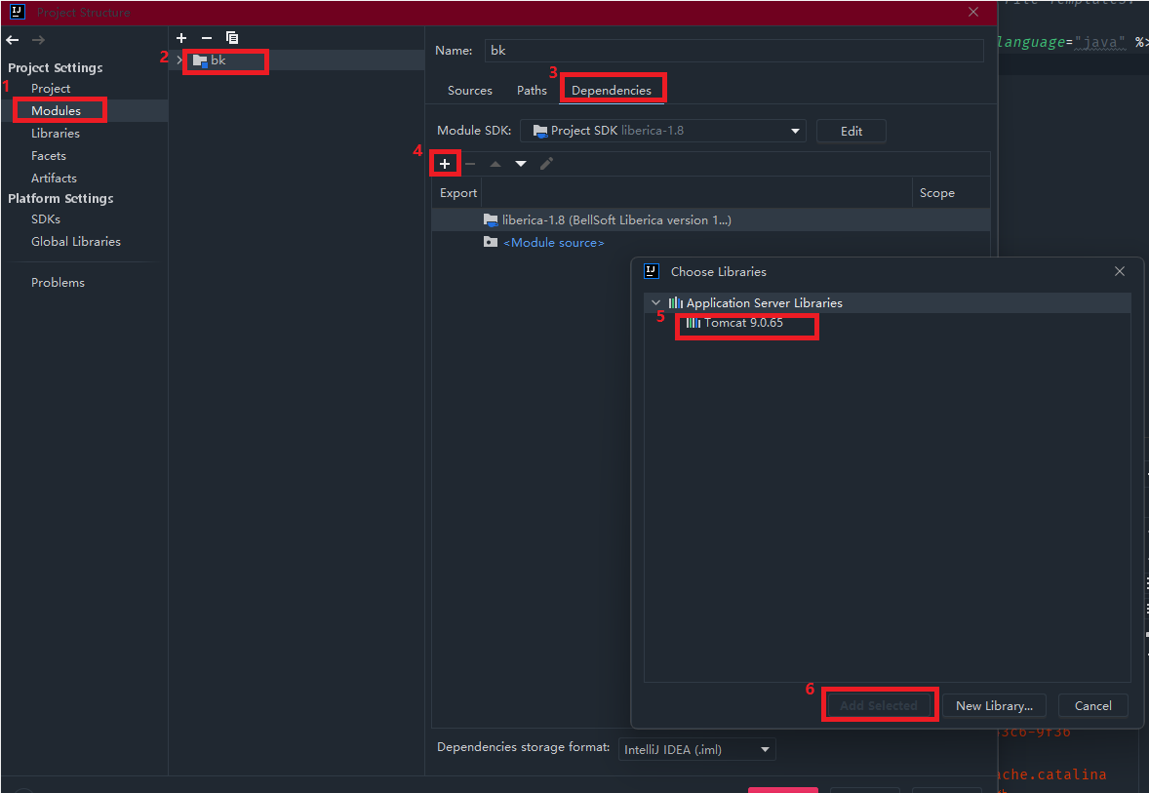Move the dependency down with the down arrow

(x=520, y=164)
